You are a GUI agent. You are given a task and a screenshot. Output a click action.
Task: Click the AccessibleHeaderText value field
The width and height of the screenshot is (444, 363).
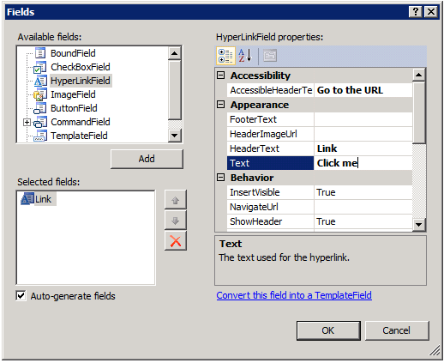click(363, 90)
